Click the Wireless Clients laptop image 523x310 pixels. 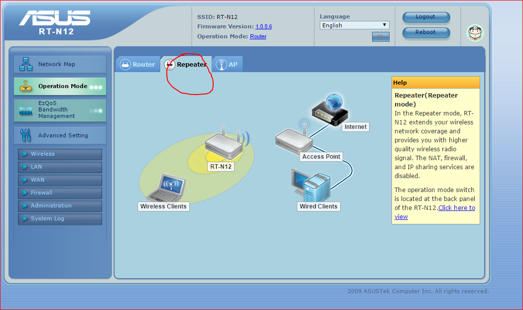167,187
